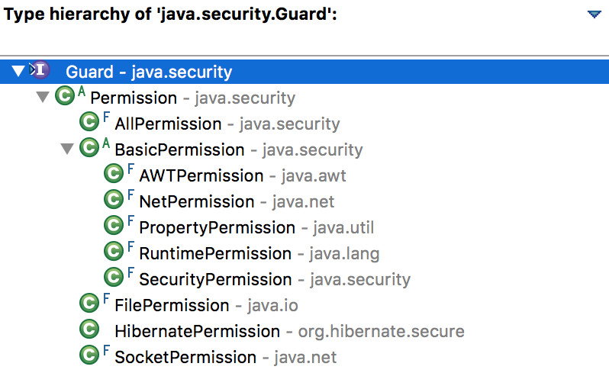
Task: Collapse the BasicPermission tree node
Action: [67, 149]
